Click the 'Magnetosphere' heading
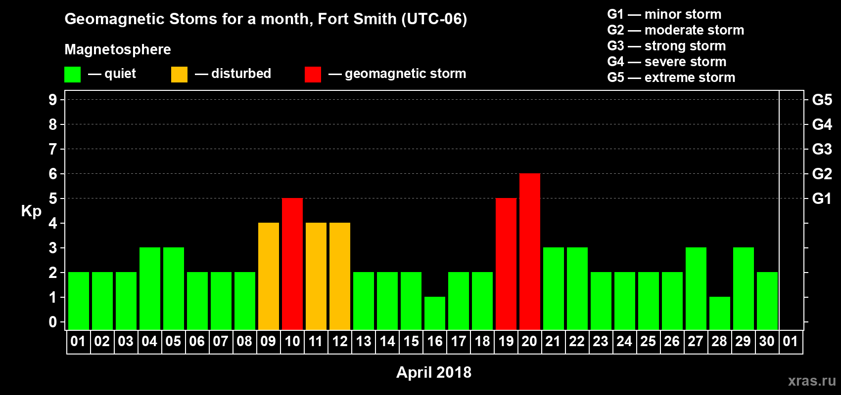841x395 pixels. (x=118, y=49)
